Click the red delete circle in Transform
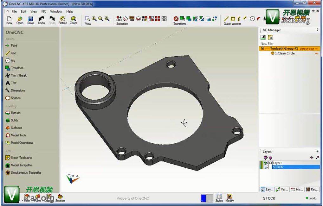Image resolution: width=323 pixels, height=206 pixels. pyautogui.click(x=176, y=19)
